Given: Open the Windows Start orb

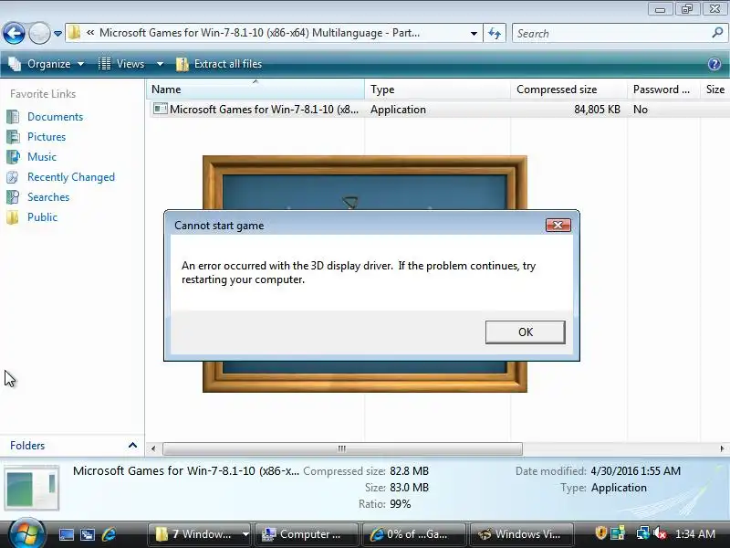Looking at the screenshot, I should point(27,533).
